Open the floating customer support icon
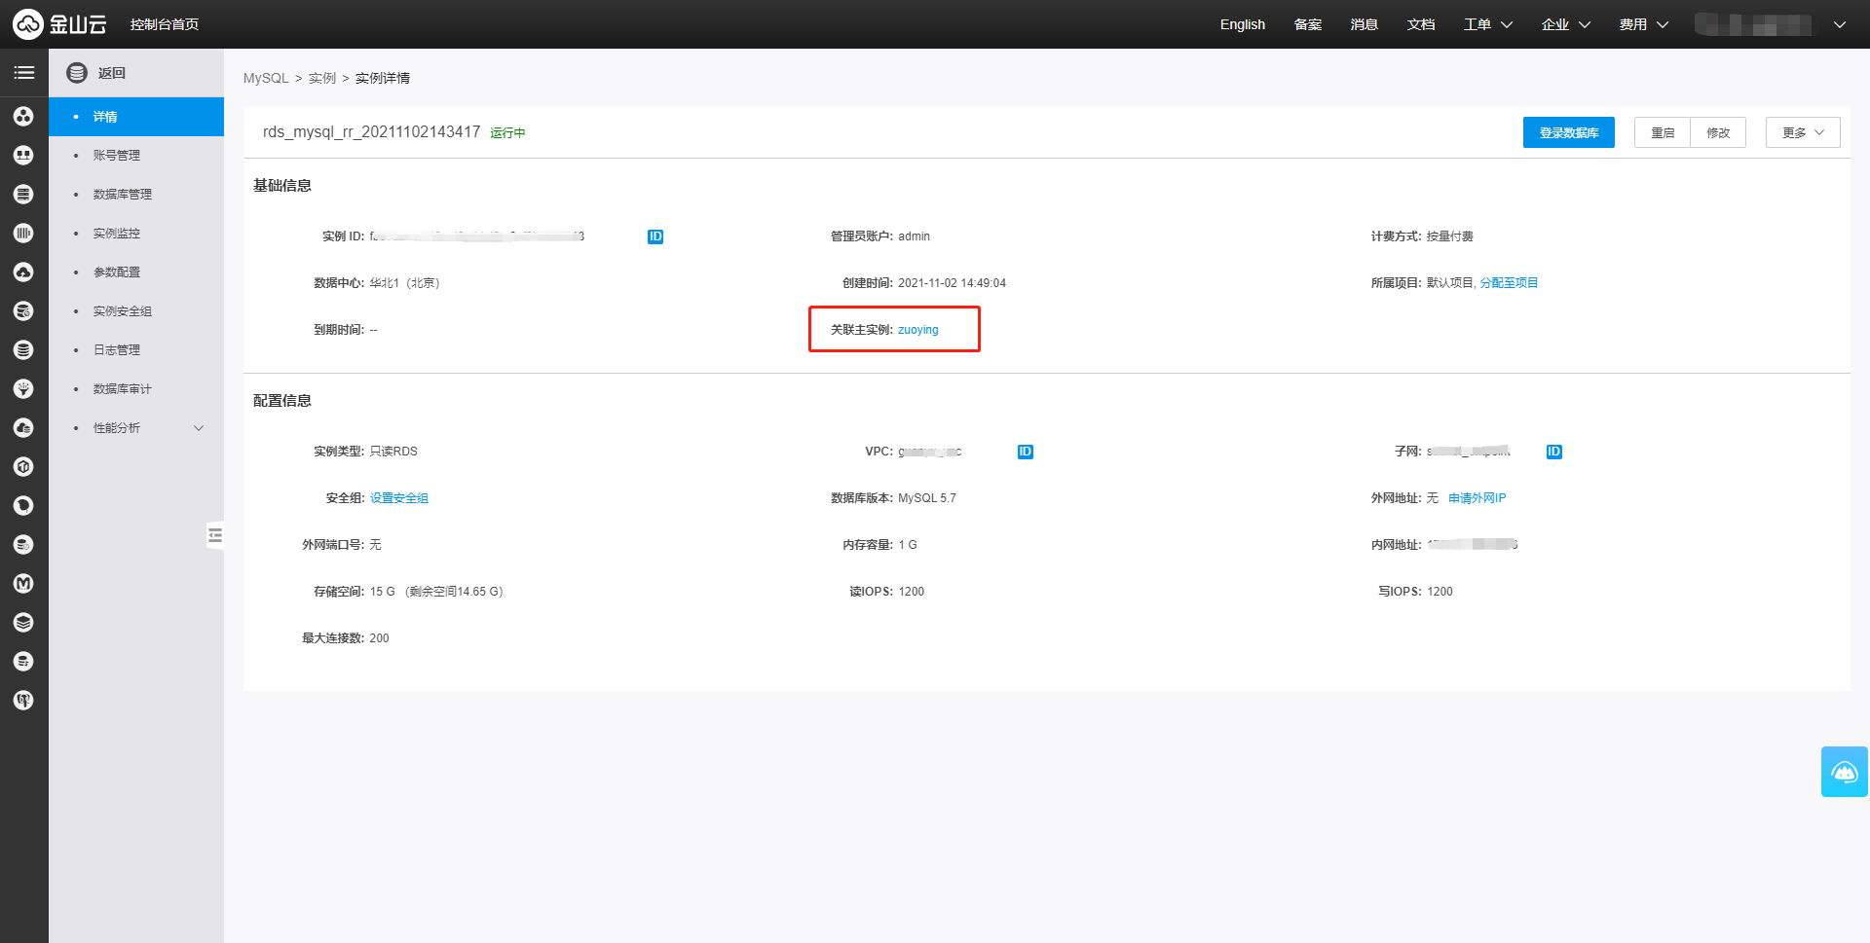This screenshot has width=1870, height=943. click(x=1844, y=772)
